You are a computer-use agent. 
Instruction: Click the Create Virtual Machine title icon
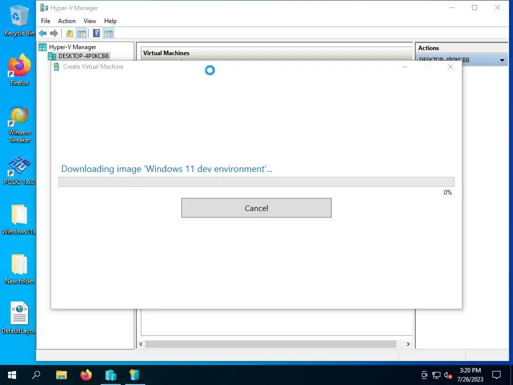(x=56, y=67)
